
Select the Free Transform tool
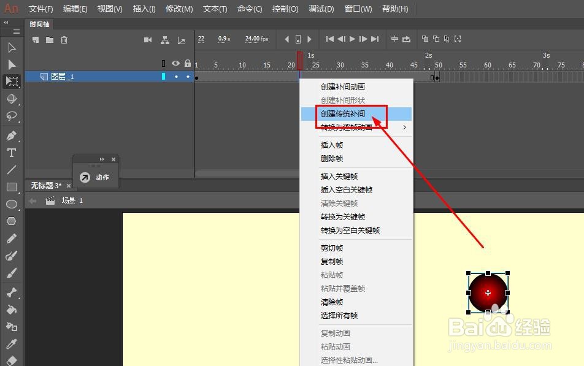pyautogui.click(x=11, y=80)
